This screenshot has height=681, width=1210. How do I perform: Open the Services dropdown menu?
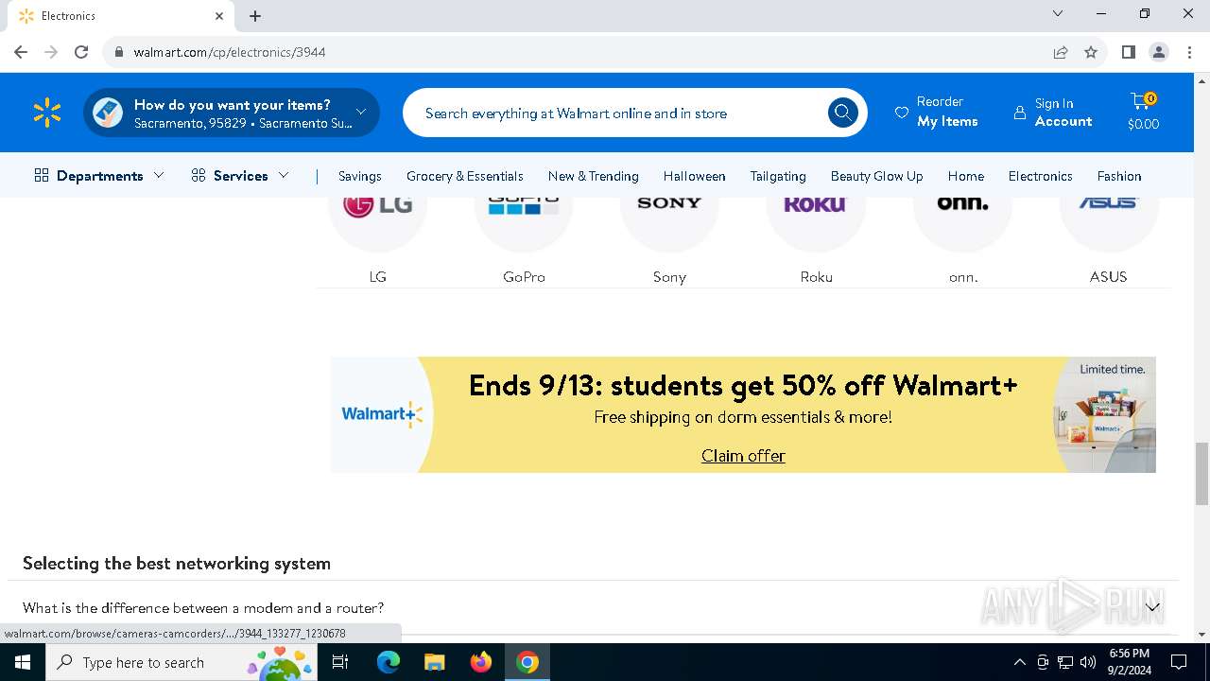tap(240, 176)
